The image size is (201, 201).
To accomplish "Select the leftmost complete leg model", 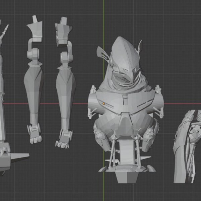I will (x=34, y=79).
